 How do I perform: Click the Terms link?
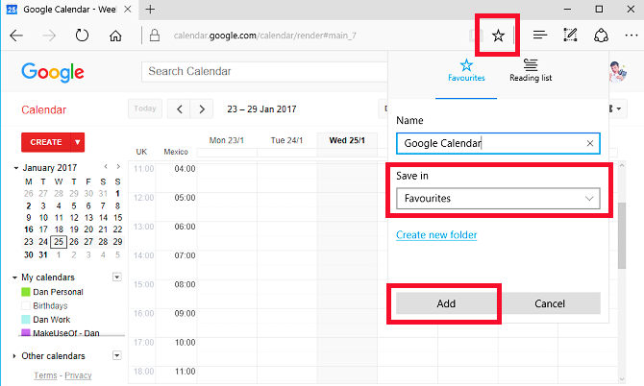point(45,375)
